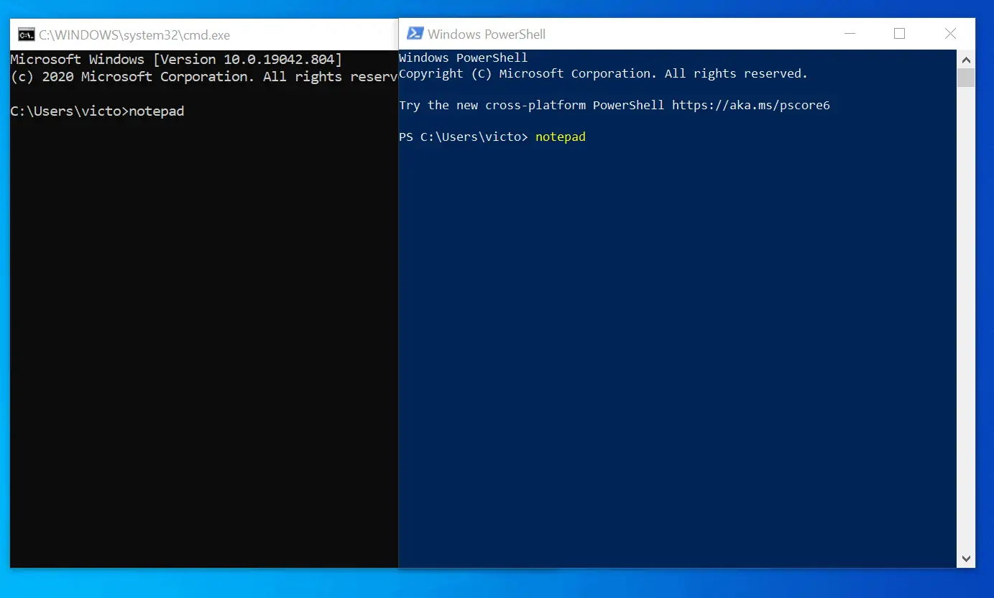
Task: Click the PowerShell icon in its title bar
Action: coord(415,34)
